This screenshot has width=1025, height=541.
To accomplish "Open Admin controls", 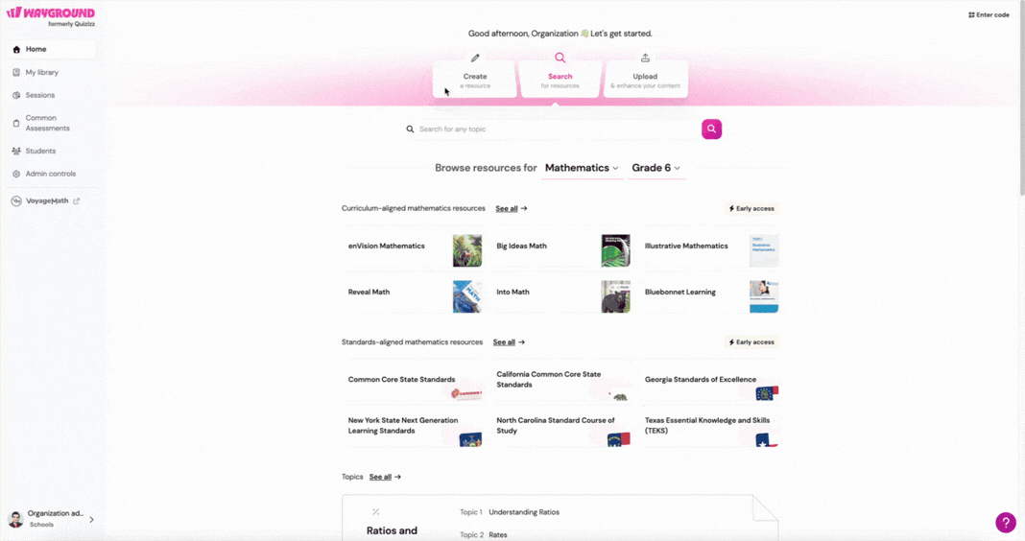I will (51, 174).
